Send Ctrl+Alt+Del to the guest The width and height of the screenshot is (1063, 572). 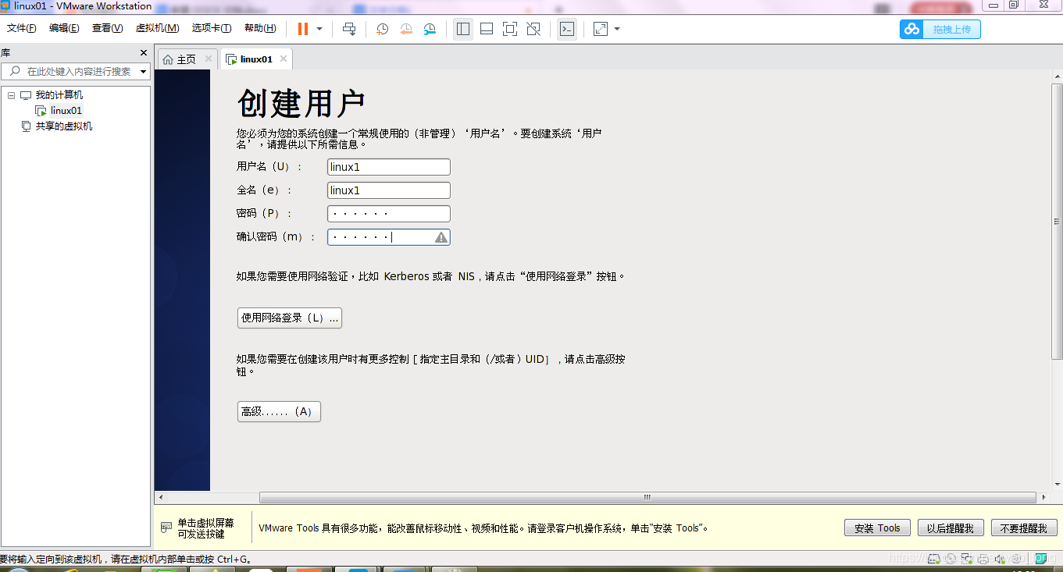pos(349,28)
